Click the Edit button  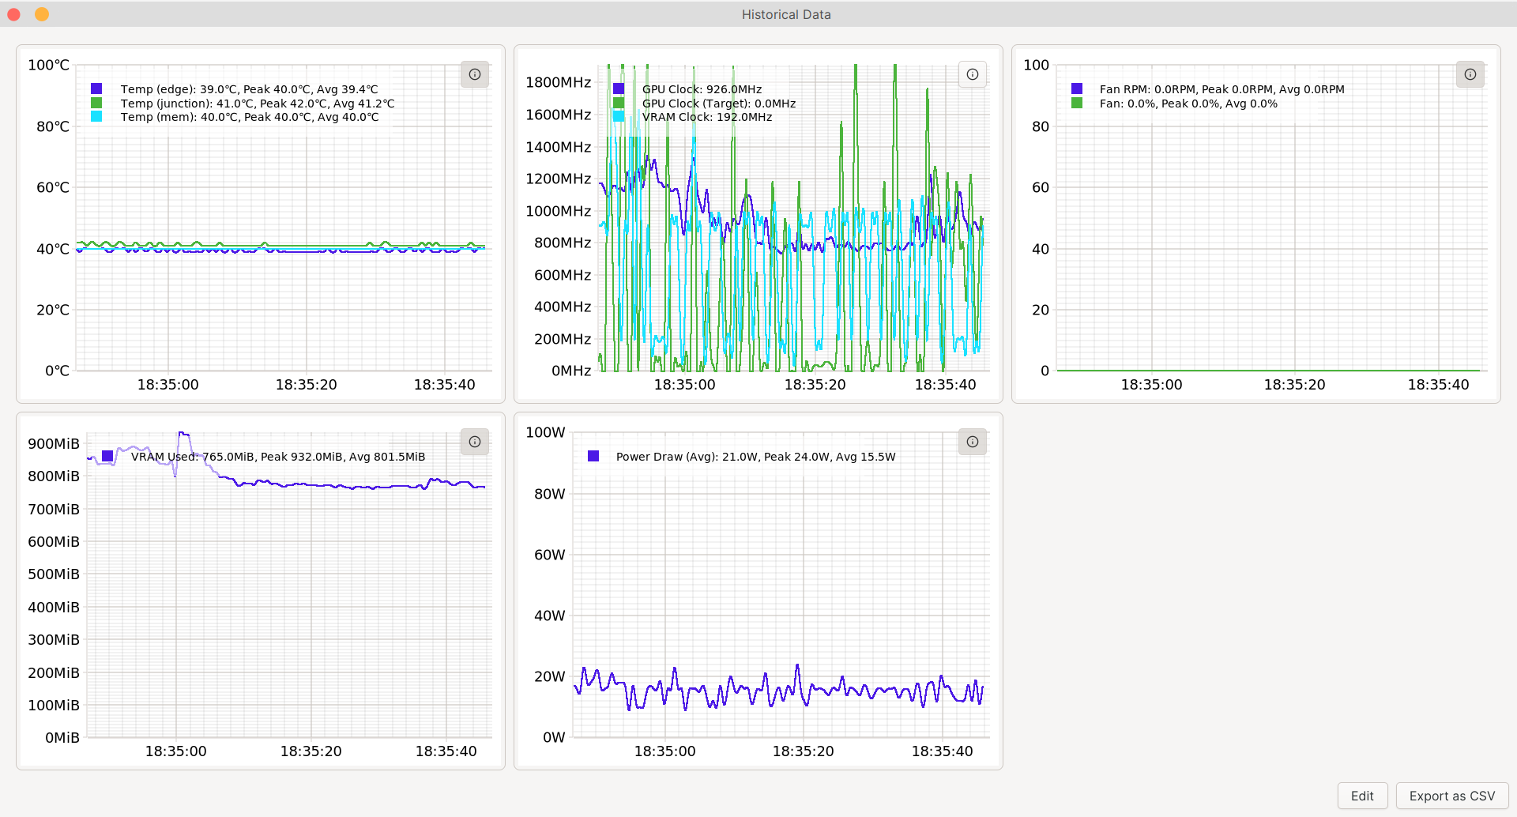click(1362, 796)
